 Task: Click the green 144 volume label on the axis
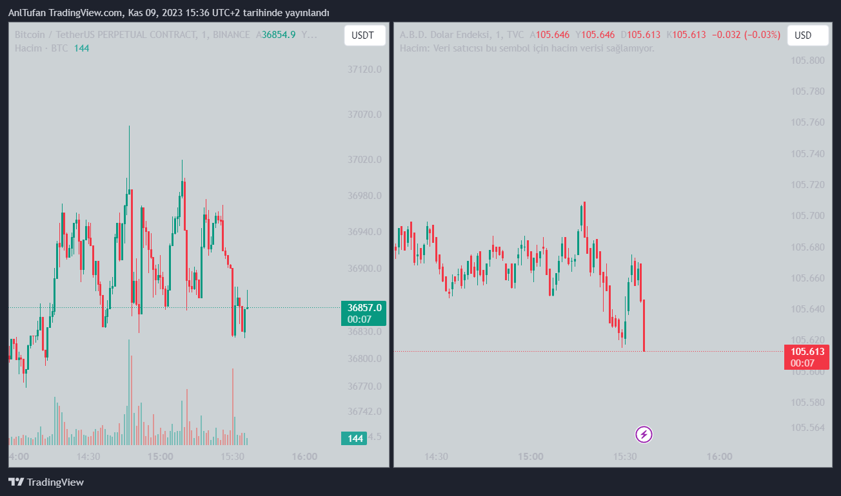[x=354, y=439]
